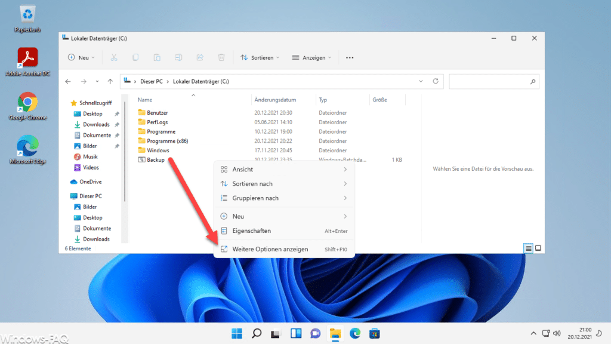The image size is (611, 344).
Task: Select Weitere Optionen anzeigen
Action: (284, 249)
